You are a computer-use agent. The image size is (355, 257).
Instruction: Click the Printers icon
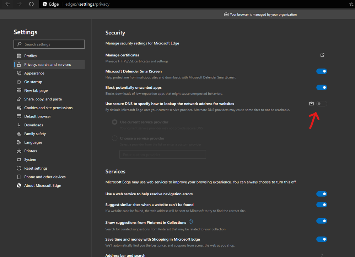19,151
